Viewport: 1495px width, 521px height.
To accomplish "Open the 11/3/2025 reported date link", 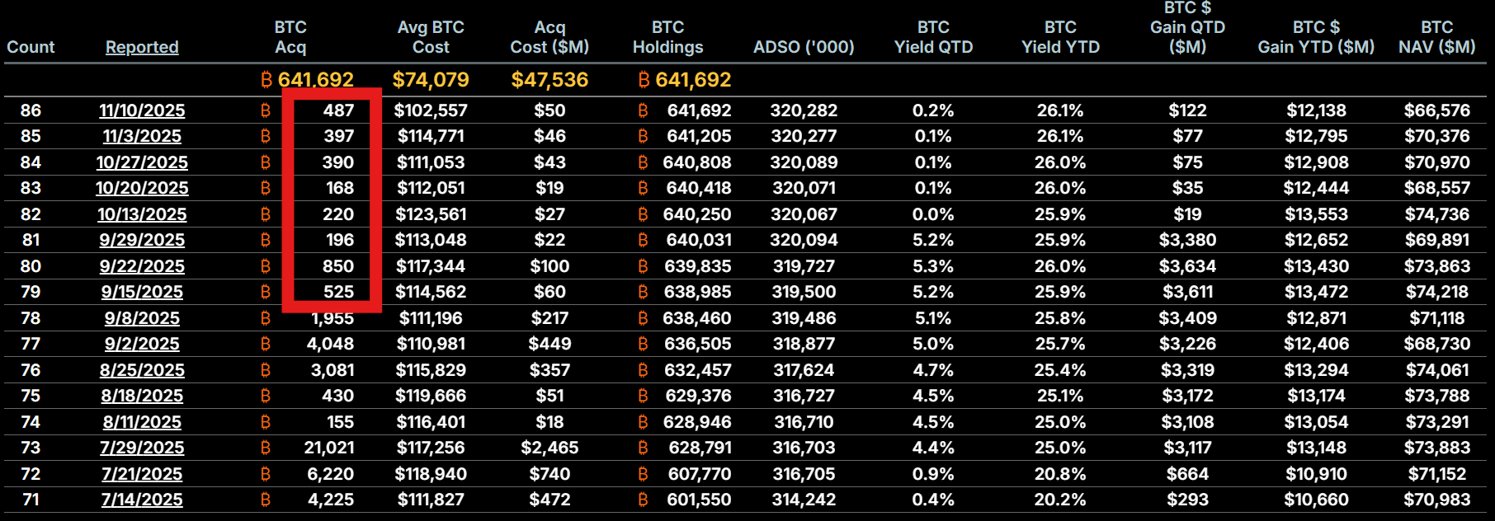I will coord(142,136).
